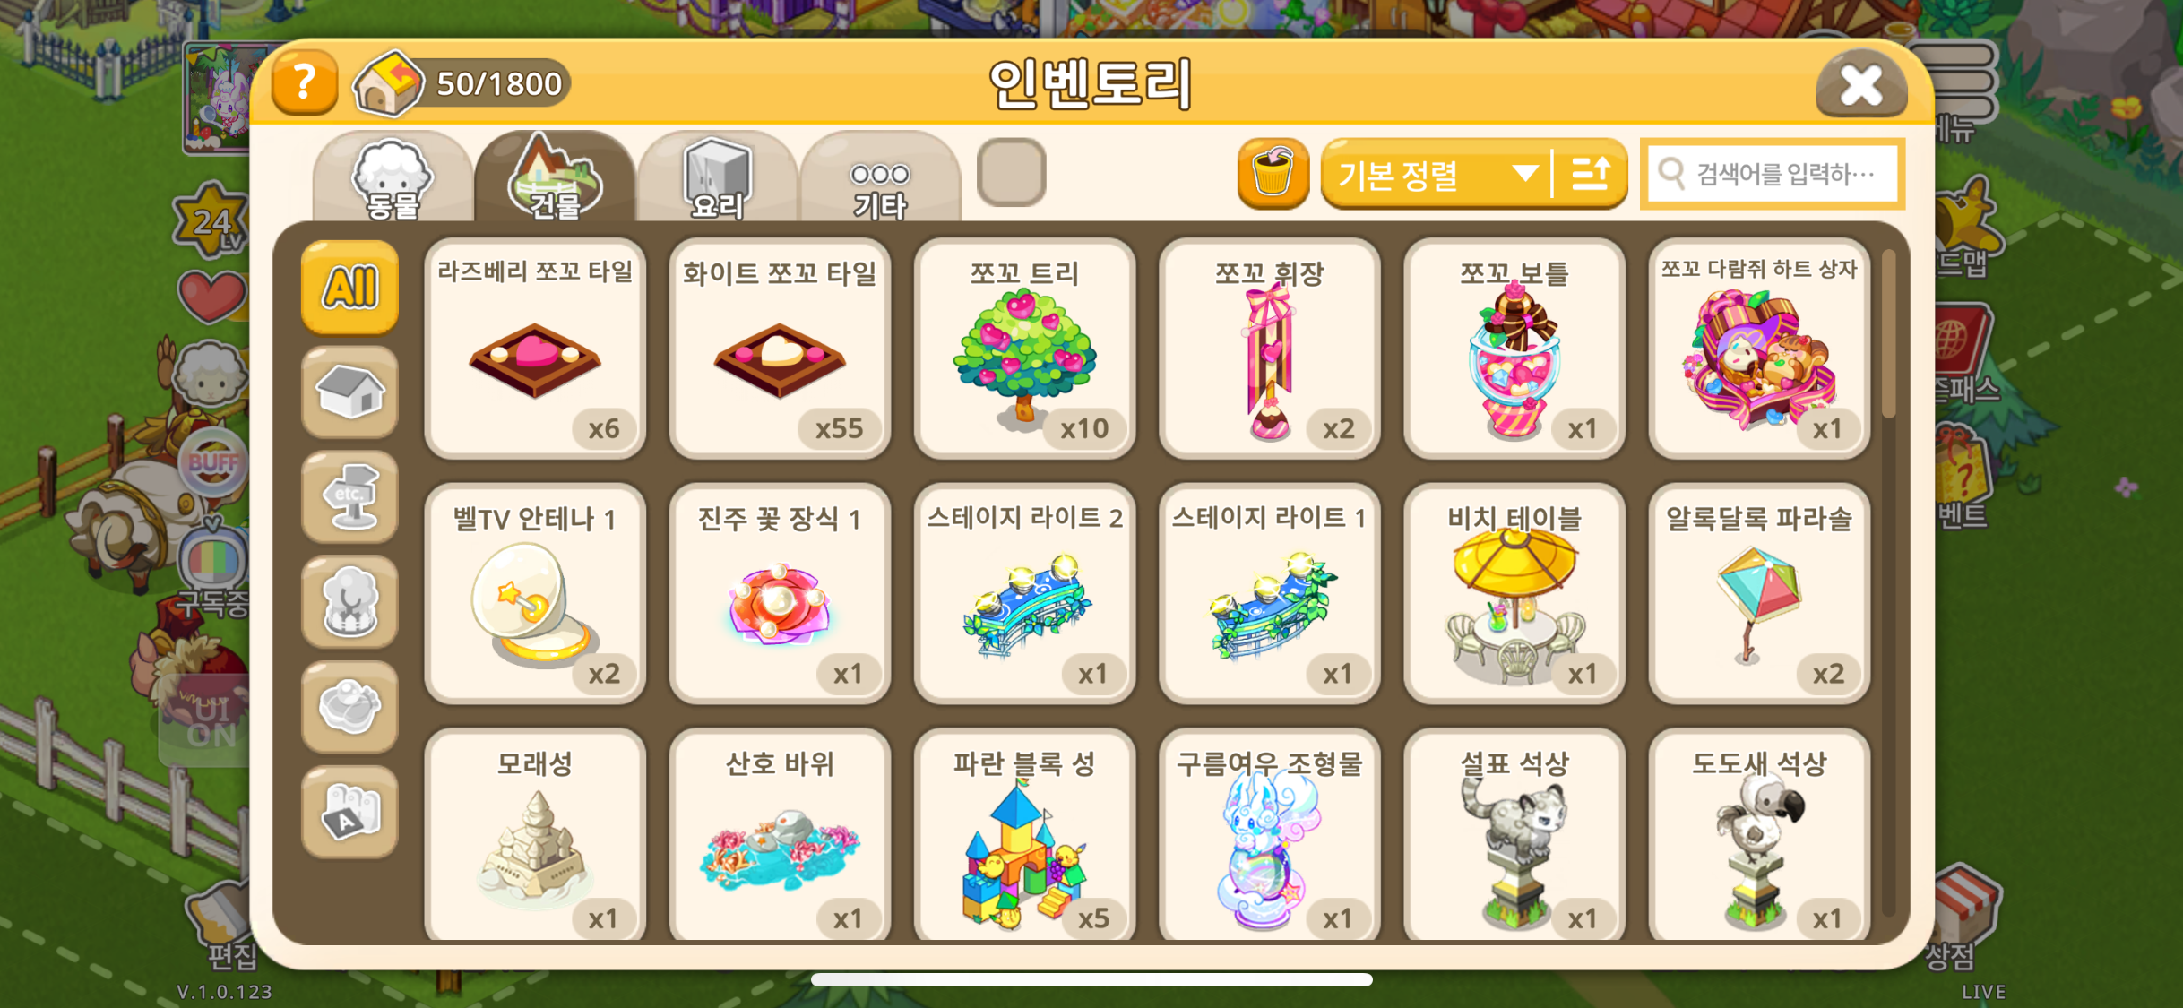
Task: Expand the 기본 정렬 sort dropdown
Action: 1436,174
